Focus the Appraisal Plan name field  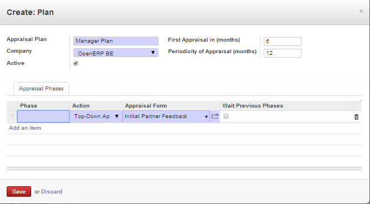click(x=116, y=41)
